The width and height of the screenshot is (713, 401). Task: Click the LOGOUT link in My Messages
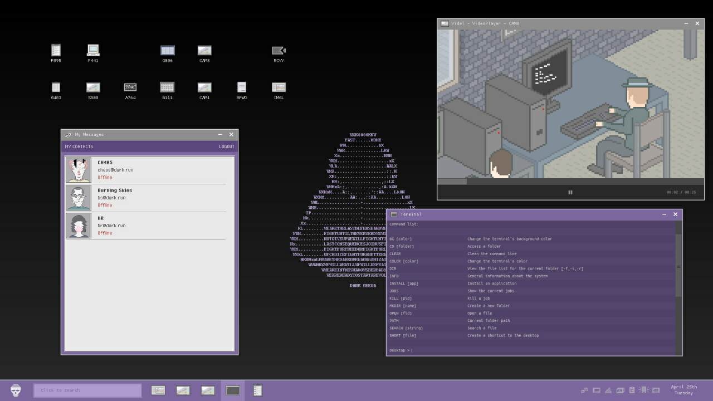click(x=226, y=146)
